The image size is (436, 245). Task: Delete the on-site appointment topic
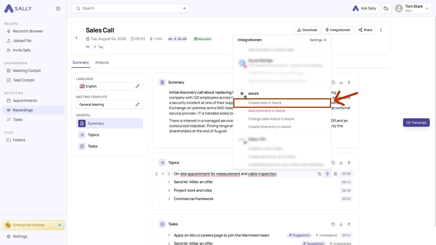click(x=335, y=174)
